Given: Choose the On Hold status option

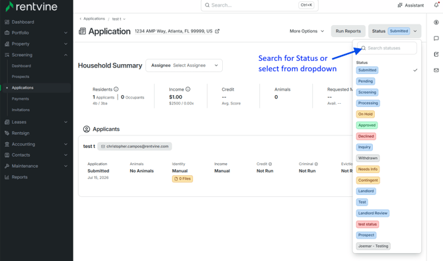Looking at the screenshot, I should tap(365, 114).
